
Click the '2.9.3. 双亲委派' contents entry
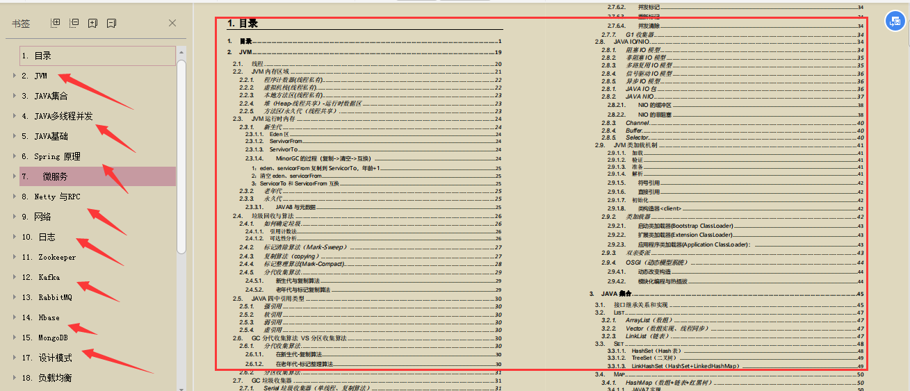tap(733, 253)
